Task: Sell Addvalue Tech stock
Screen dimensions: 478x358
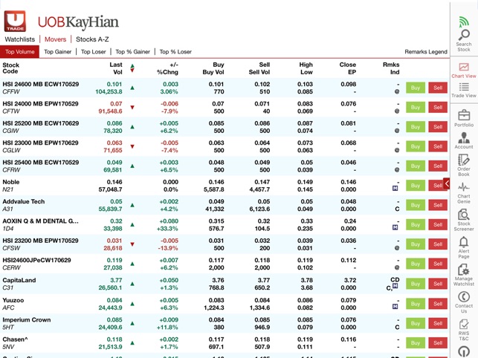Action: pos(438,205)
